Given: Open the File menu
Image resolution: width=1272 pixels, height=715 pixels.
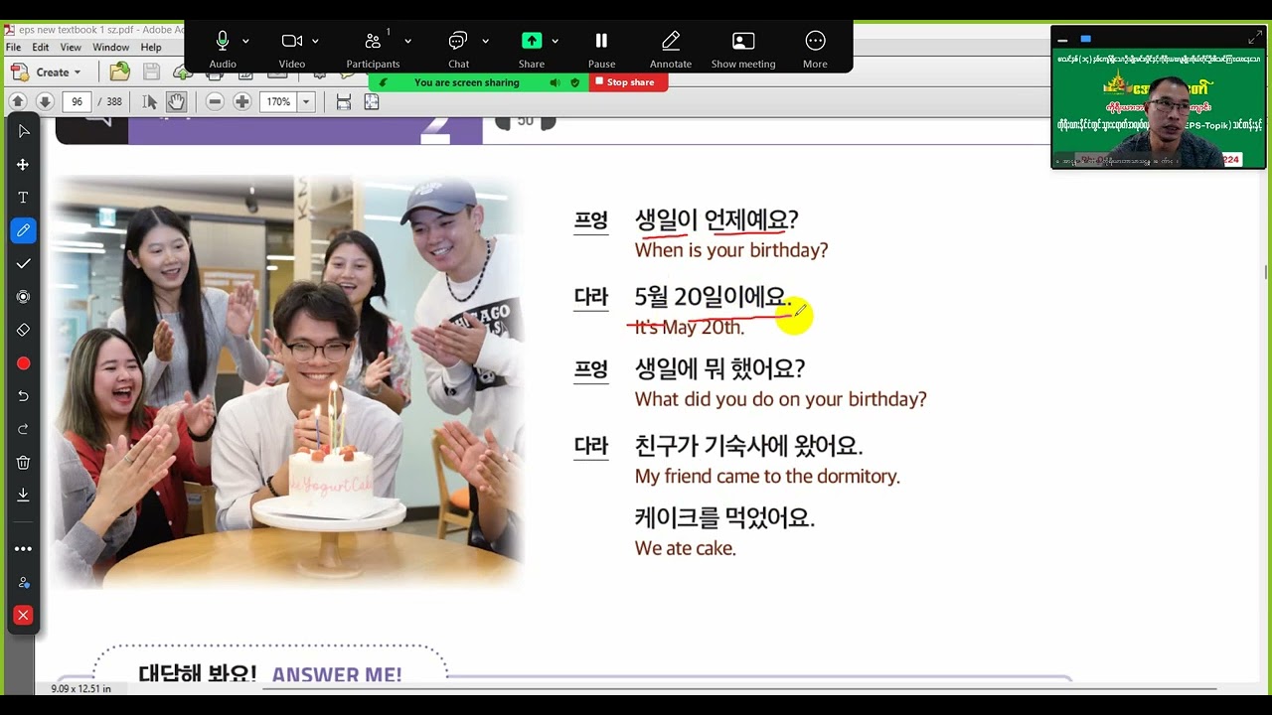Looking at the screenshot, I should click(x=13, y=48).
